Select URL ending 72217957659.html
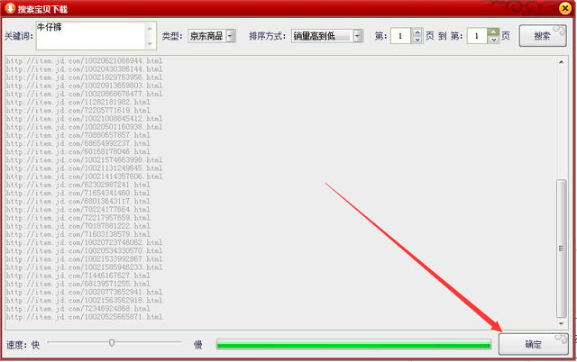 [x=78, y=218]
